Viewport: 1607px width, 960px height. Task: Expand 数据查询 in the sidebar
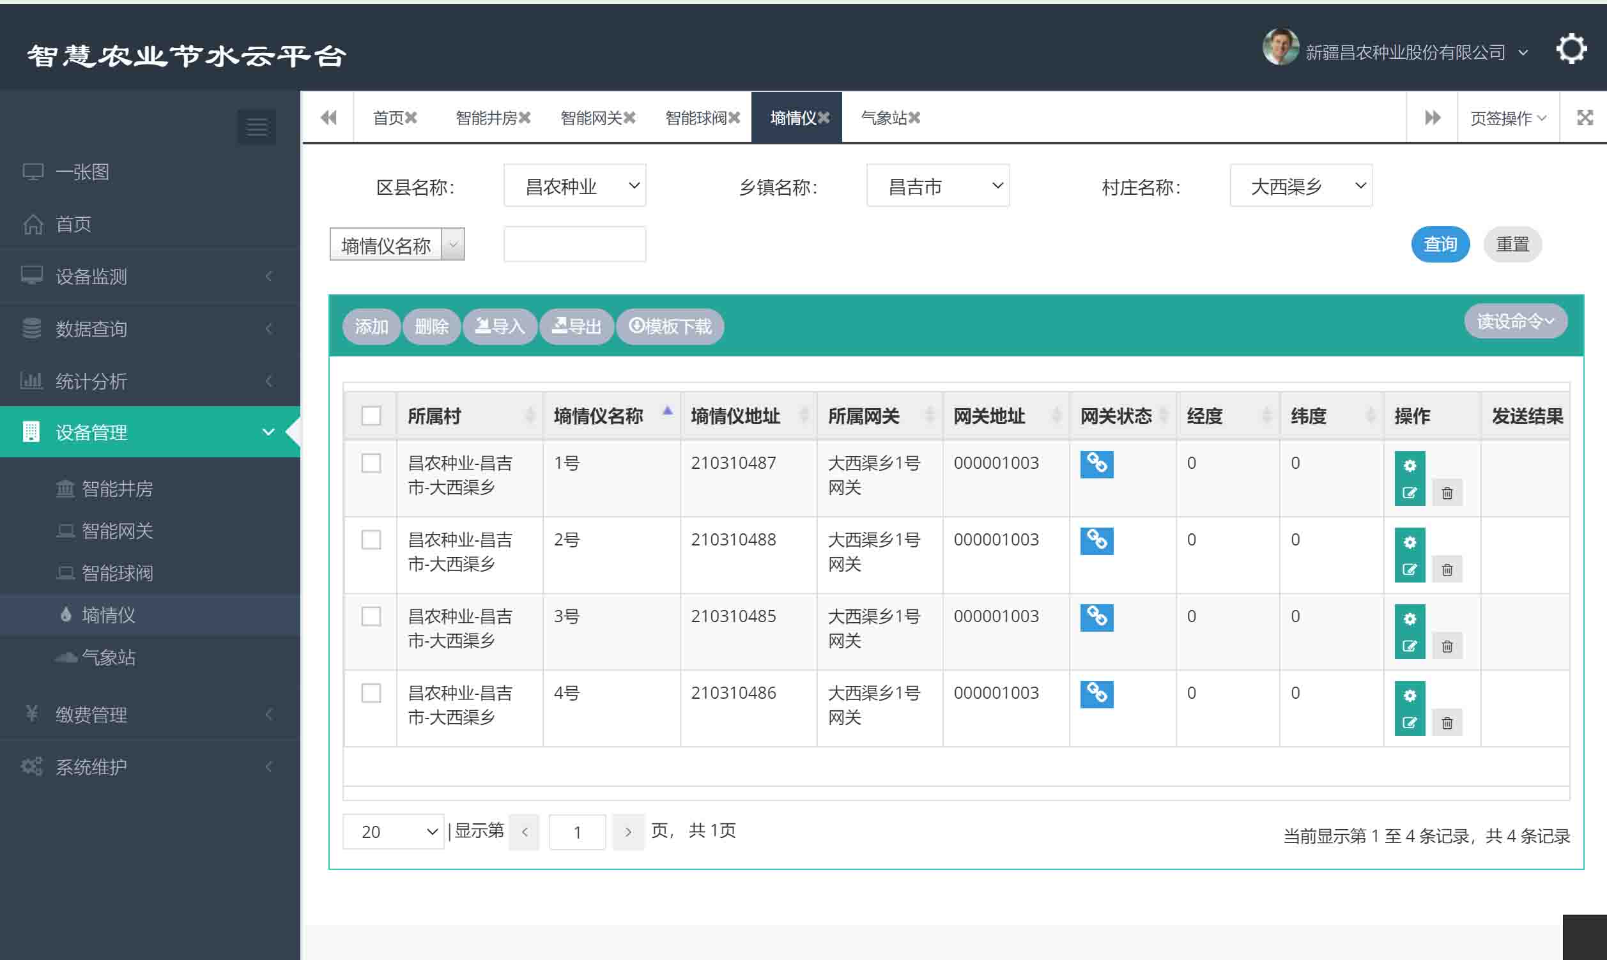(150, 329)
